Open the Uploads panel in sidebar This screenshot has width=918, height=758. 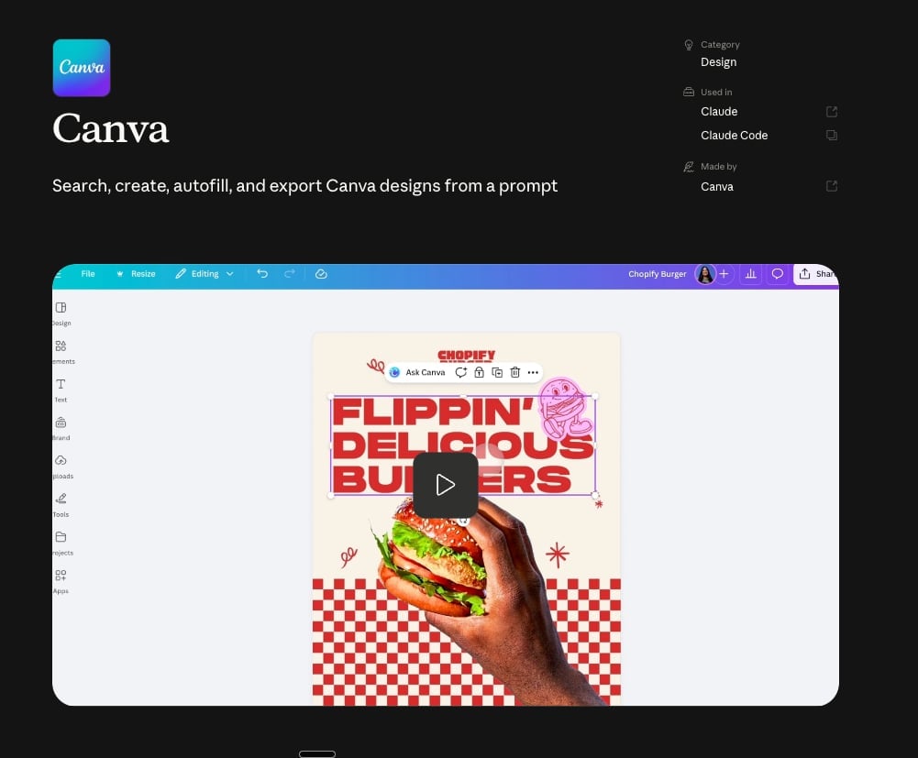[x=62, y=467]
